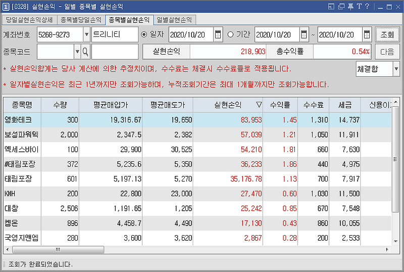Screen dimensions: 404x272
Task: Click 태림포장 row with quantity 601
Action: tap(197, 178)
